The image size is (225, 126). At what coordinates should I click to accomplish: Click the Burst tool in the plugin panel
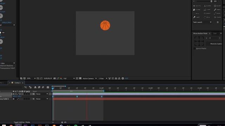click(x=217, y=6)
